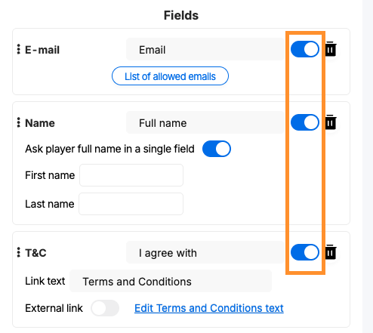Edit the Link text Terms and Conditions field
Image resolution: width=373 pixels, height=333 pixels.
coord(171,281)
